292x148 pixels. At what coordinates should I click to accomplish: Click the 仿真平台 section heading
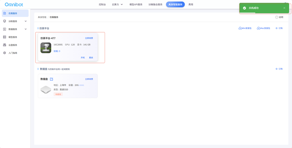44,28
